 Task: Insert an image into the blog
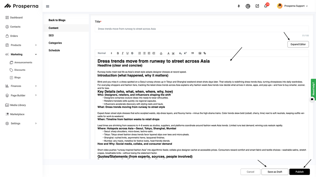(200, 53)
